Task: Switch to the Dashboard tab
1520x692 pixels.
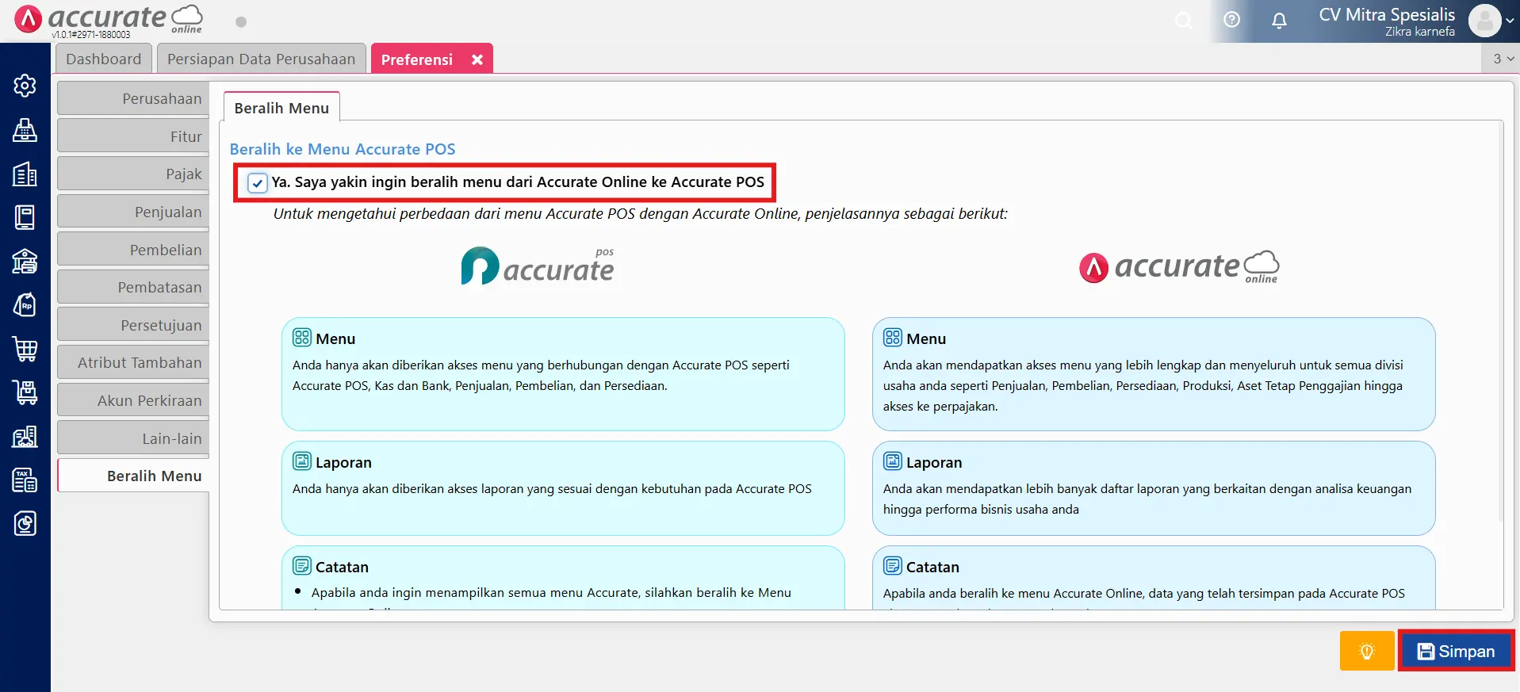Action: tap(103, 59)
